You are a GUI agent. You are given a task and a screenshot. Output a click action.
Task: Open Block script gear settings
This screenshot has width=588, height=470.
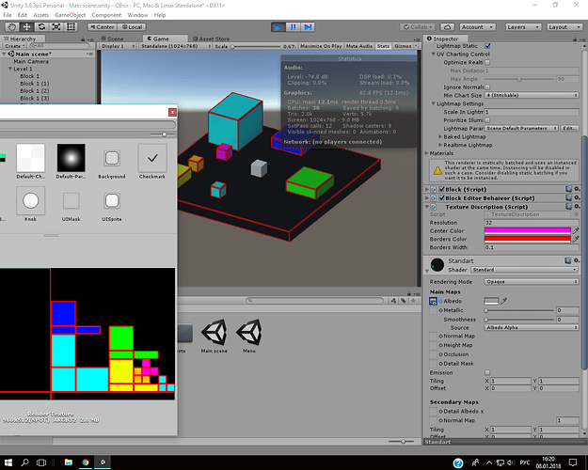tap(577, 189)
